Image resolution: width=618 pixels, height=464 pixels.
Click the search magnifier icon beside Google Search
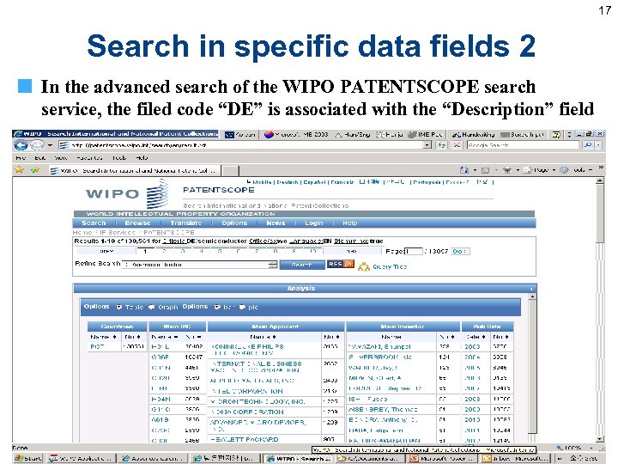(587, 145)
